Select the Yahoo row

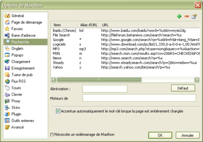[125, 67]
